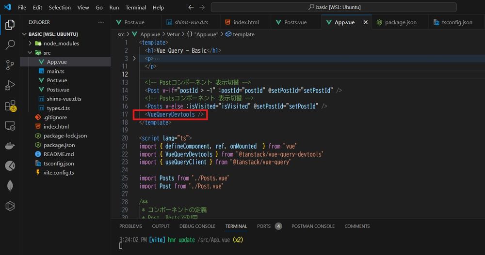Show the Problems panel tab
Screen dimensions: 485x255
click(130, 226)
